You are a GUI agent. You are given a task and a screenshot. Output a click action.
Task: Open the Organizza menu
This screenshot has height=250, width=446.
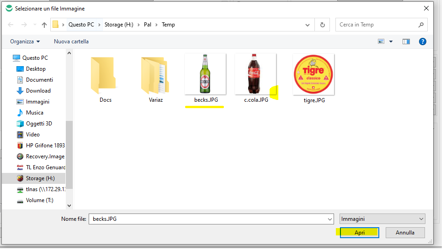[25, 42]
